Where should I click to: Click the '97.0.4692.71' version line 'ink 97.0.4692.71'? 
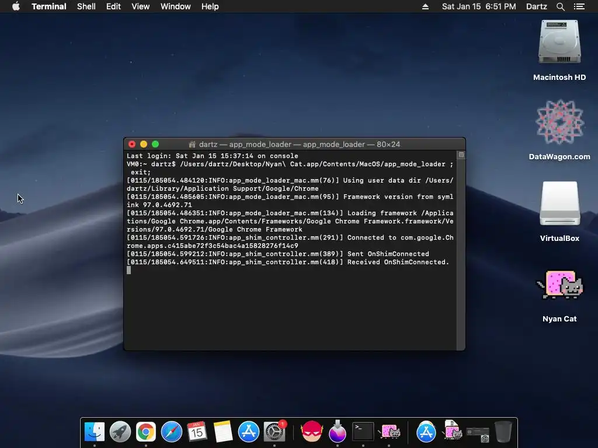click(x=159, y=205)
